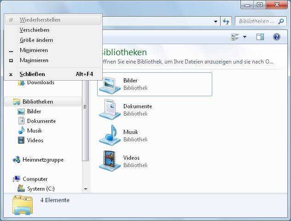Choose Größe ändern from system menu
Viewport: 291px width, 221px height.
click(x=53, y=40)
